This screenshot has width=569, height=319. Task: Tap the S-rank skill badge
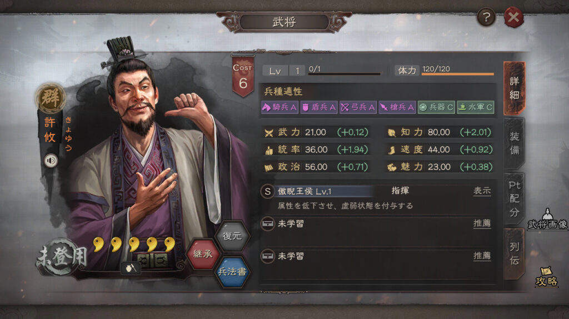[267, 191]
